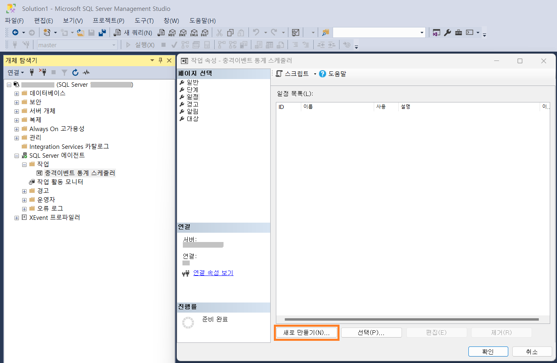Screen dimensions: 557x363
Task: Click the 새로 만들기(N)... button
Action: (306, 333)
